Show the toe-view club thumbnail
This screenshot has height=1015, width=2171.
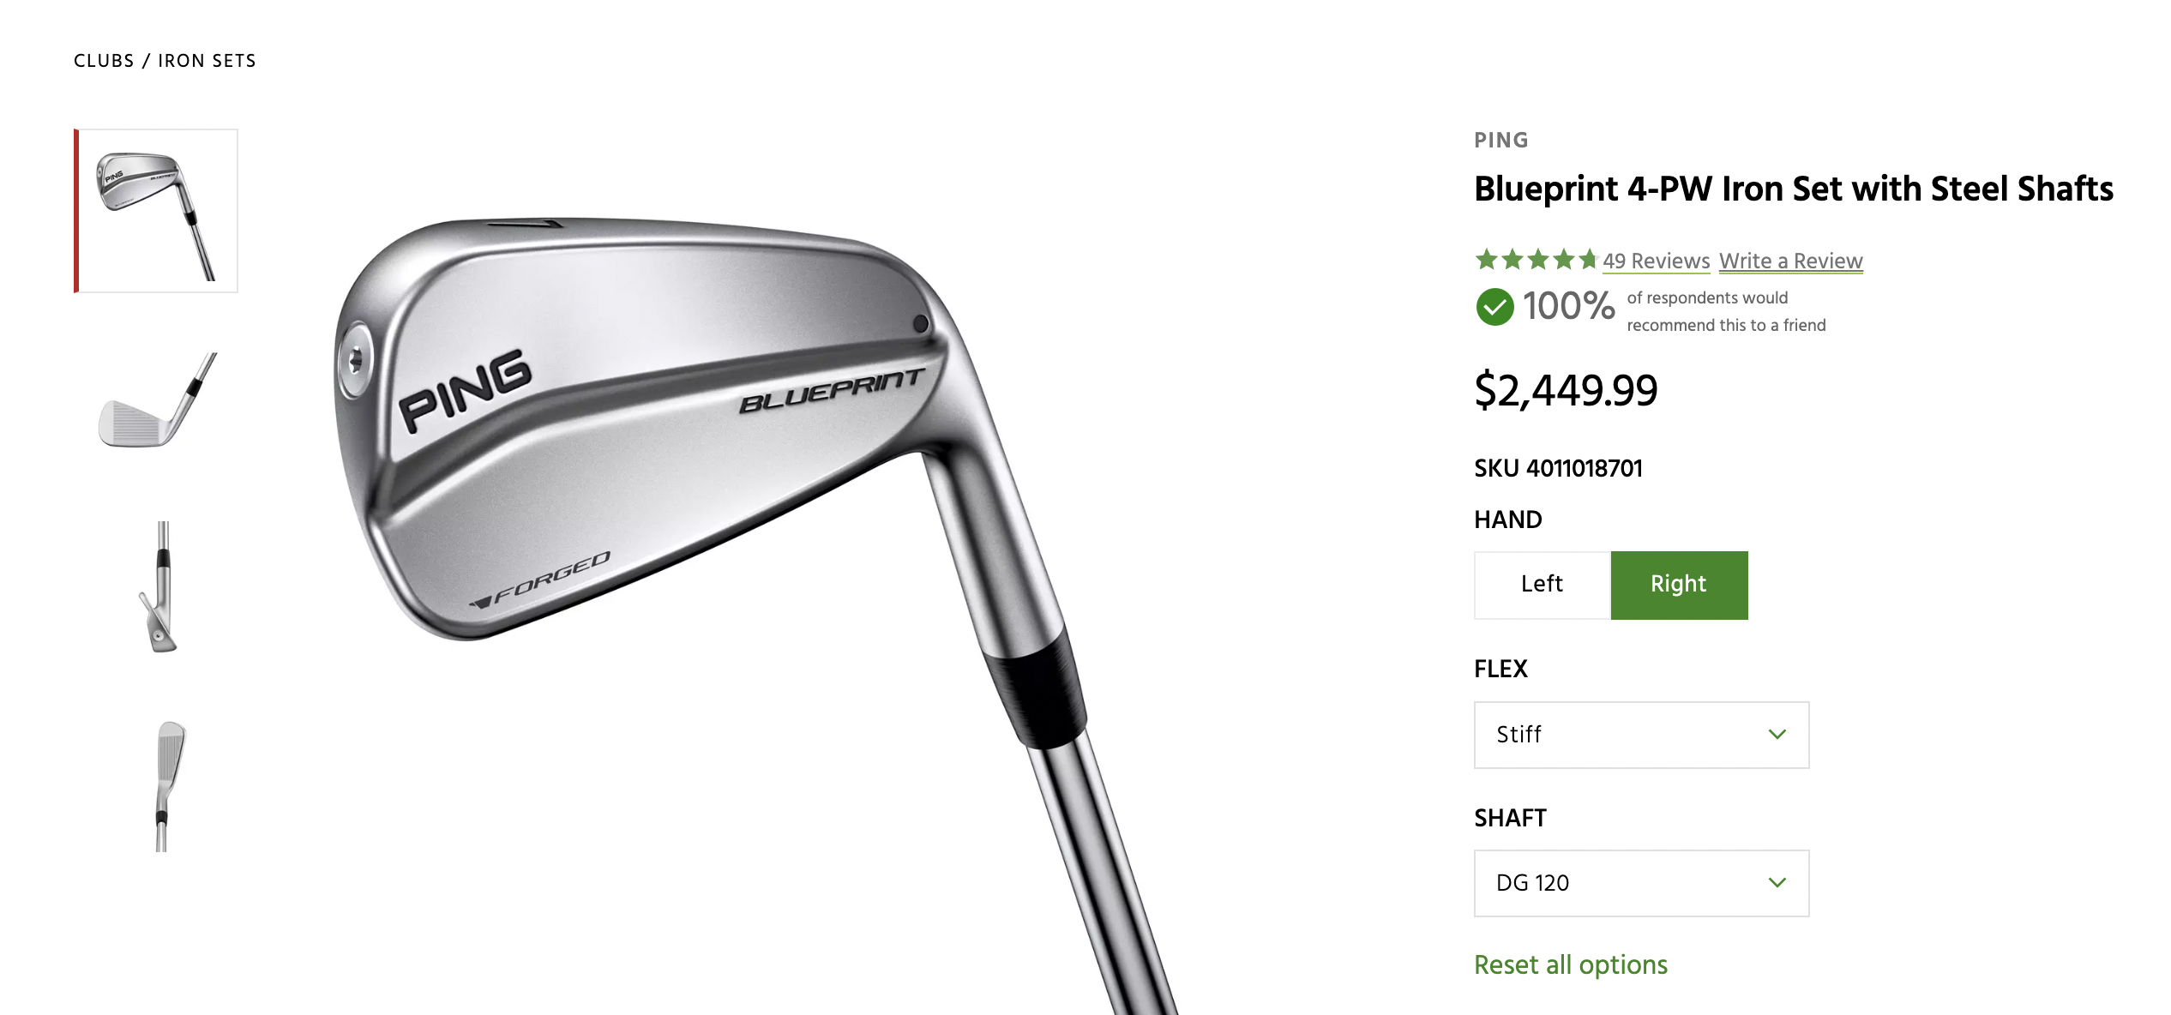coord(159,586)
